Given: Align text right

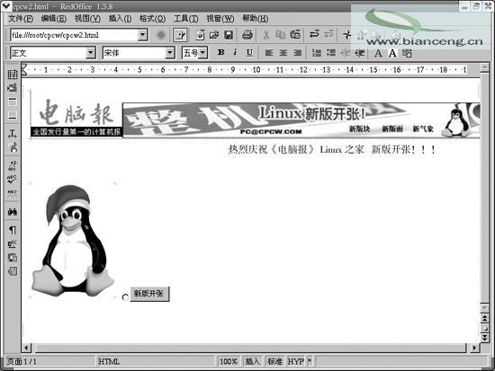Looking at the screenshot, I should point(297,53).
